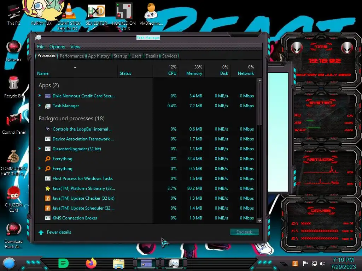The width and height of the screenshot is (362, 271).
Task: Open File Explorer from the taskbar
Action: 119,263
